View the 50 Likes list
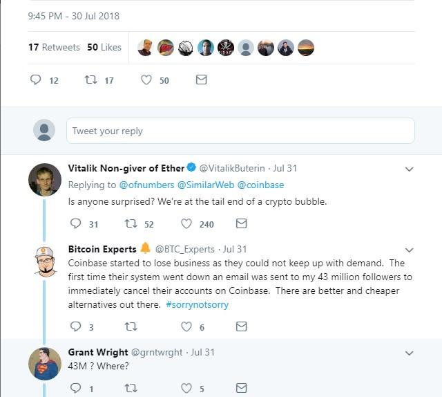The width and height of the screenshot is (442, 397). tap(104, 47)
